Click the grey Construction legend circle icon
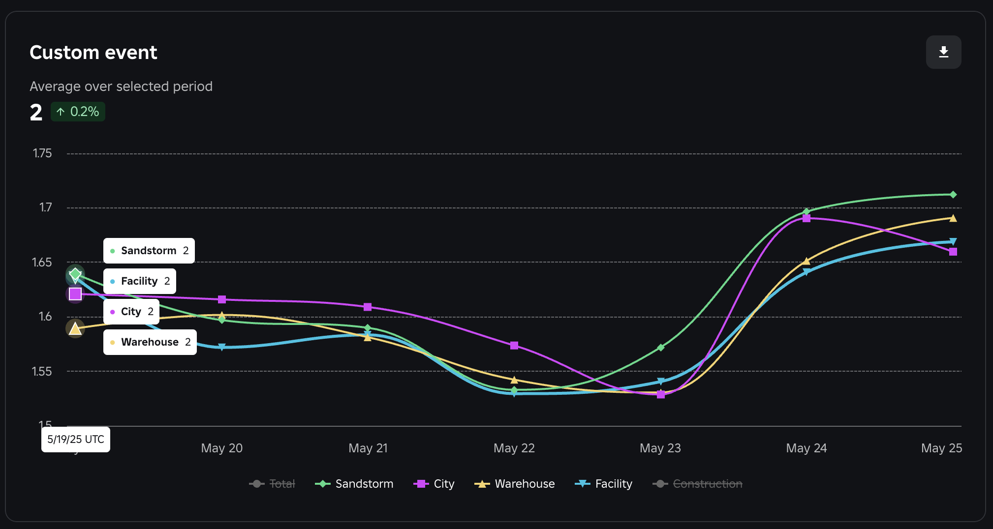Screen dimensions: 993x529 tap(661, 483)
